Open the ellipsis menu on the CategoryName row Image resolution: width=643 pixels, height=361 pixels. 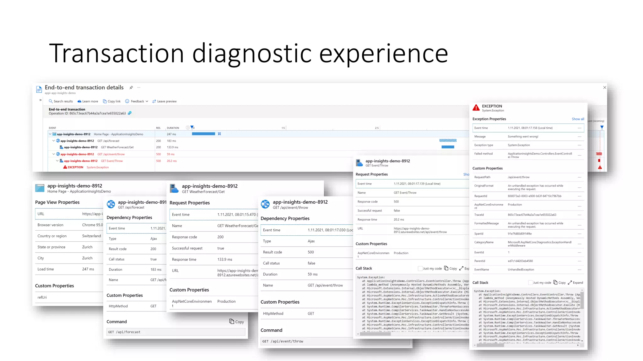580,244
